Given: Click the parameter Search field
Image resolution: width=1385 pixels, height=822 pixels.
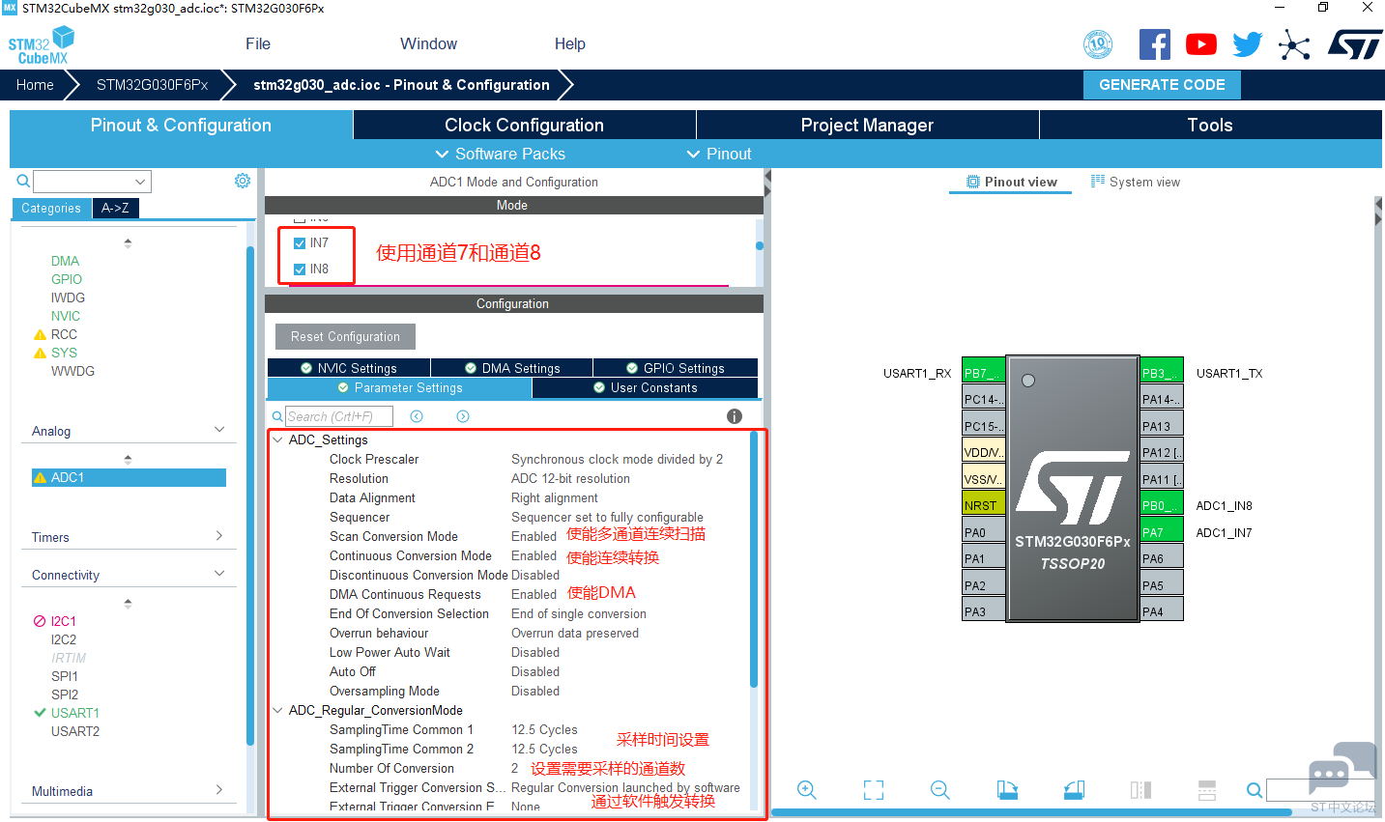Looking at the screenshot, I should tap(339, 416).
